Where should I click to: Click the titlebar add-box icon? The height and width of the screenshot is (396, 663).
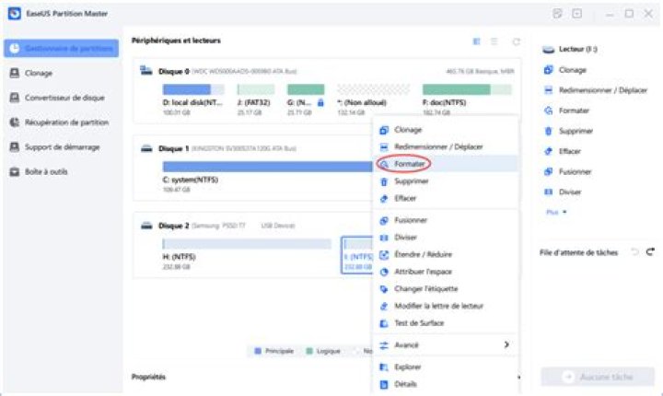(576, 14)
